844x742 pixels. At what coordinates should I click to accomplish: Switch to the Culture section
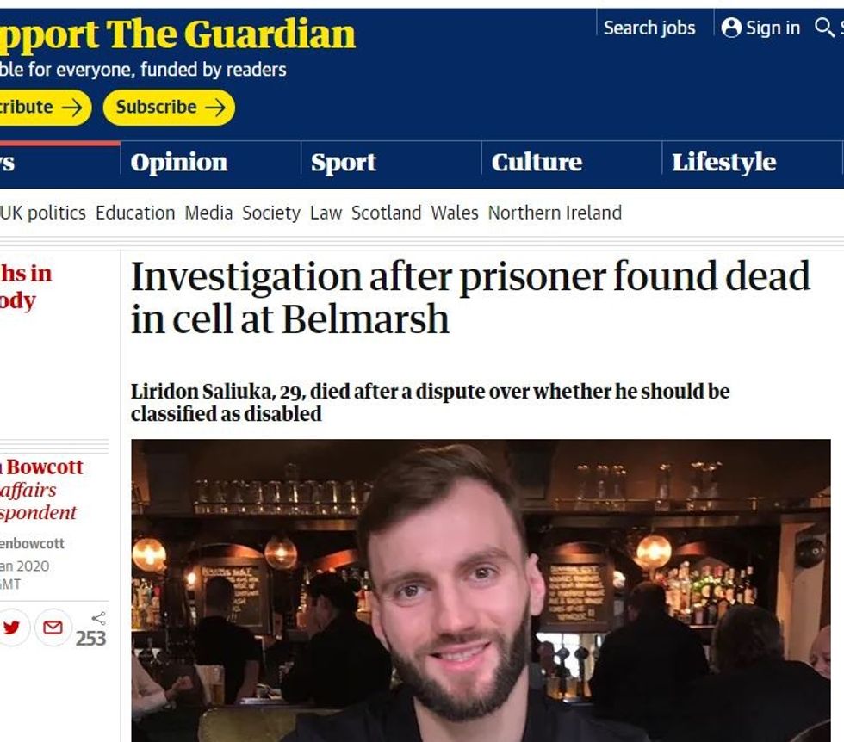coord(537,163)
